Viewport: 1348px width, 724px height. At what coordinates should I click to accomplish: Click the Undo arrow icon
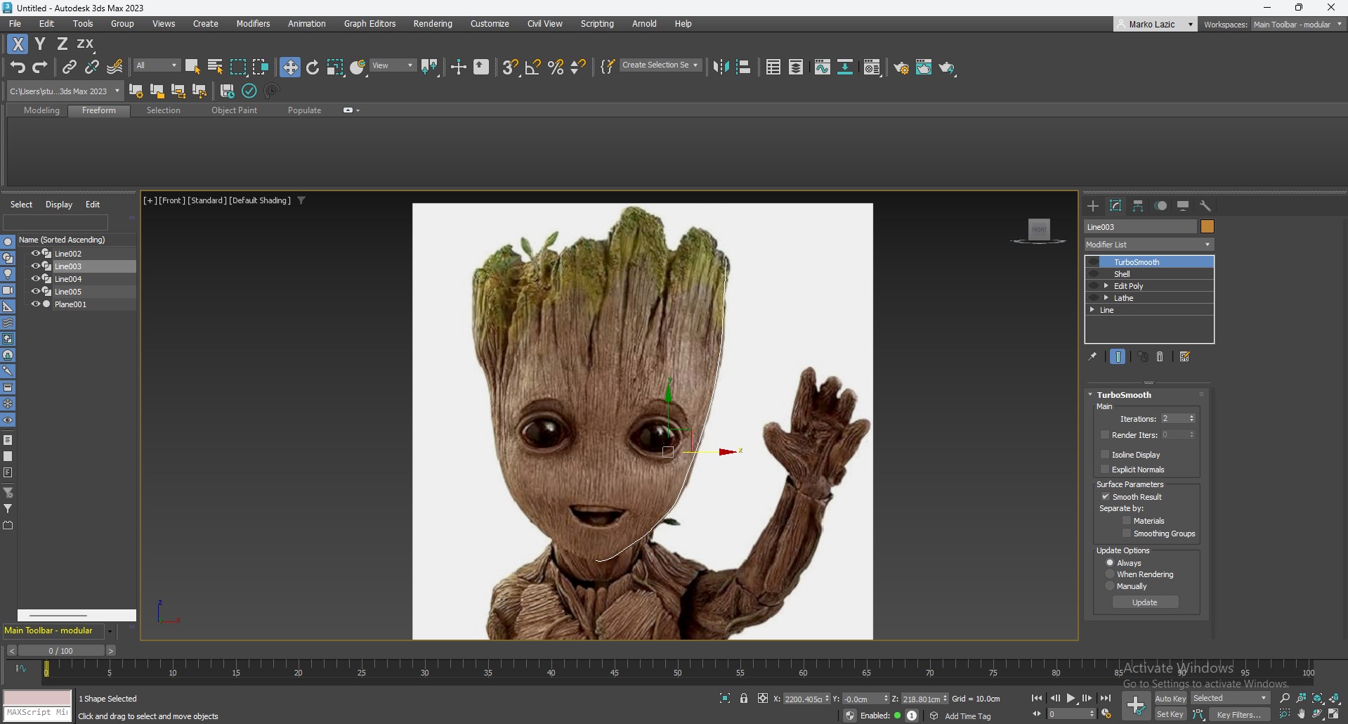pos(18,67)
